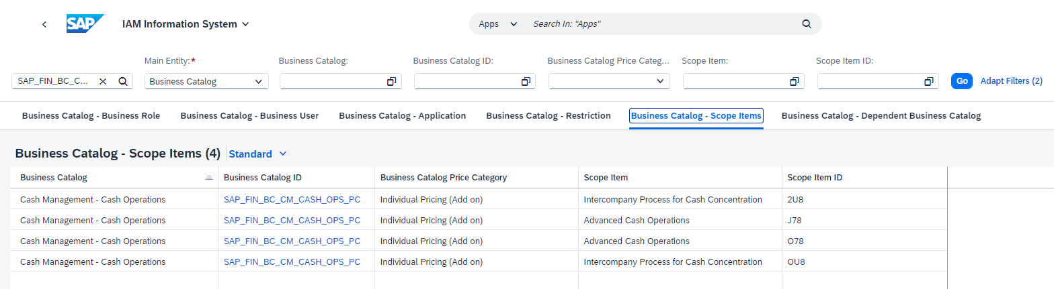Click into the SAP_FIN_BC_C... search field

pos(54,81)
